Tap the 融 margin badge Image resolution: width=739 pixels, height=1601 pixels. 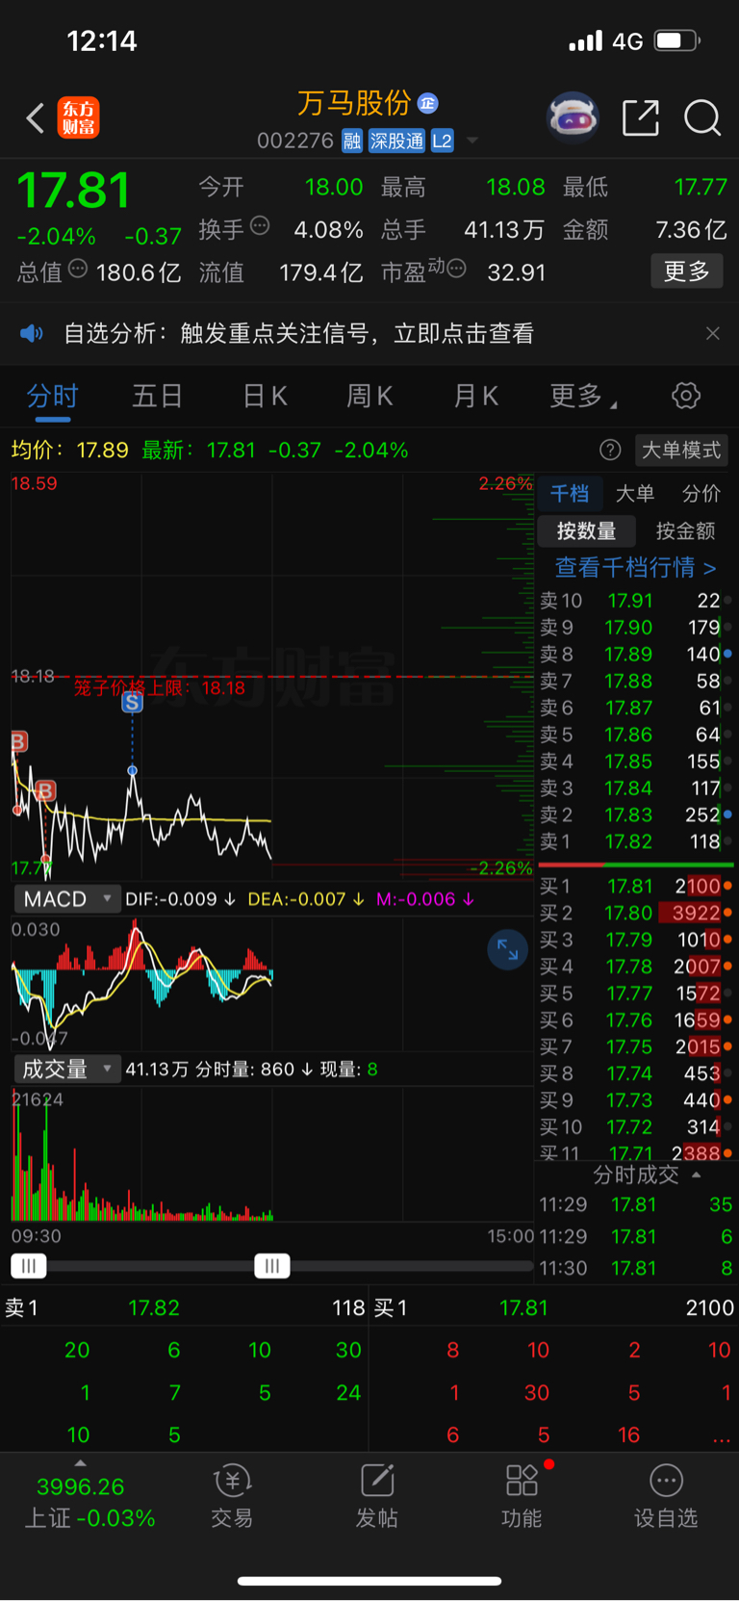click(x=352, y=142)
